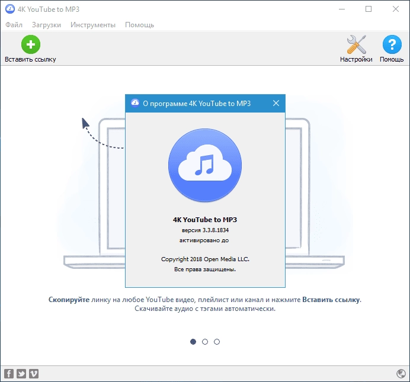This screenshot has width=410, height=382.
Task: Click bold Скопируйте word in instructions
Action: [x=69, y=300]
